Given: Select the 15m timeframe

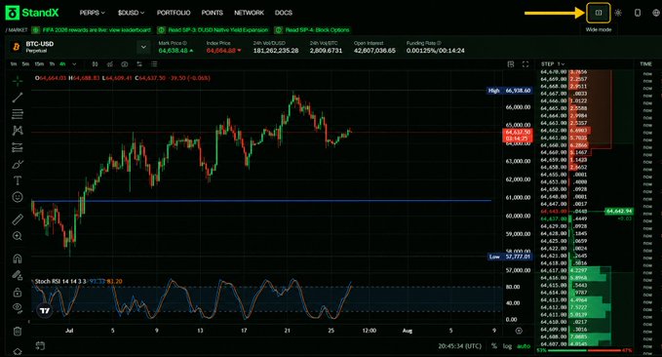Looking at the screenshot, I should (x=39, y=64).
